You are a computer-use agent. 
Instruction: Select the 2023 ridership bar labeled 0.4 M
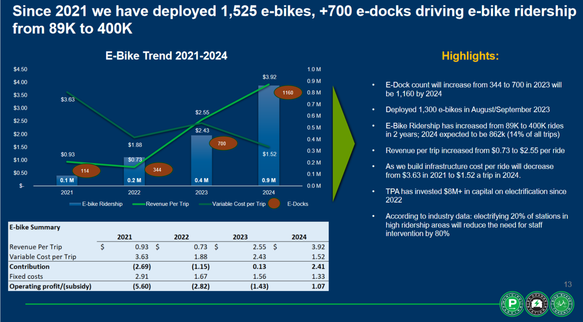point(201,160)
